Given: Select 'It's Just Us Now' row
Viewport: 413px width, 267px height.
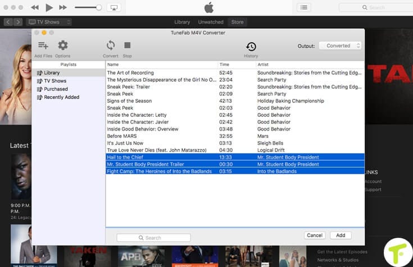Looking at the screenshot, I should 235,143.
